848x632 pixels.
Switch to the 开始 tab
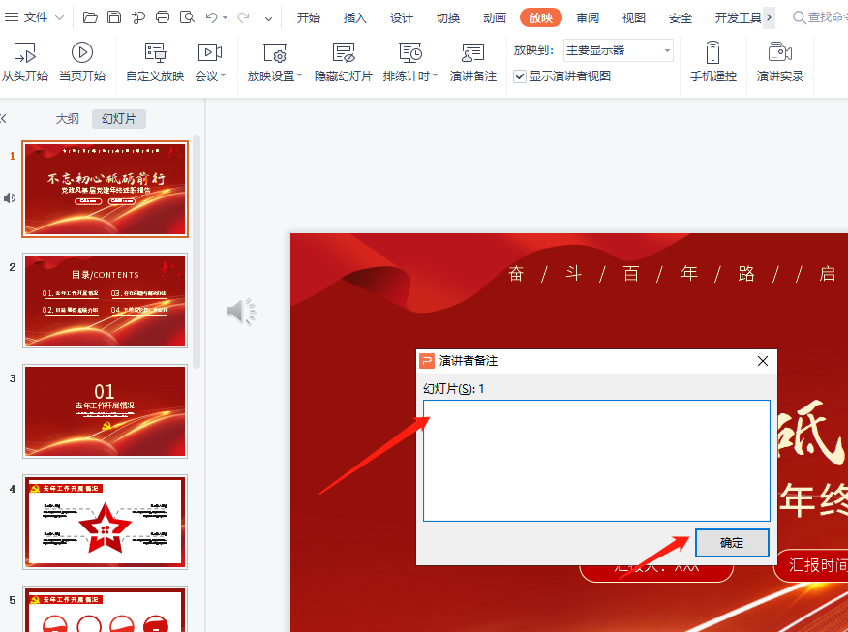(308, 17)
